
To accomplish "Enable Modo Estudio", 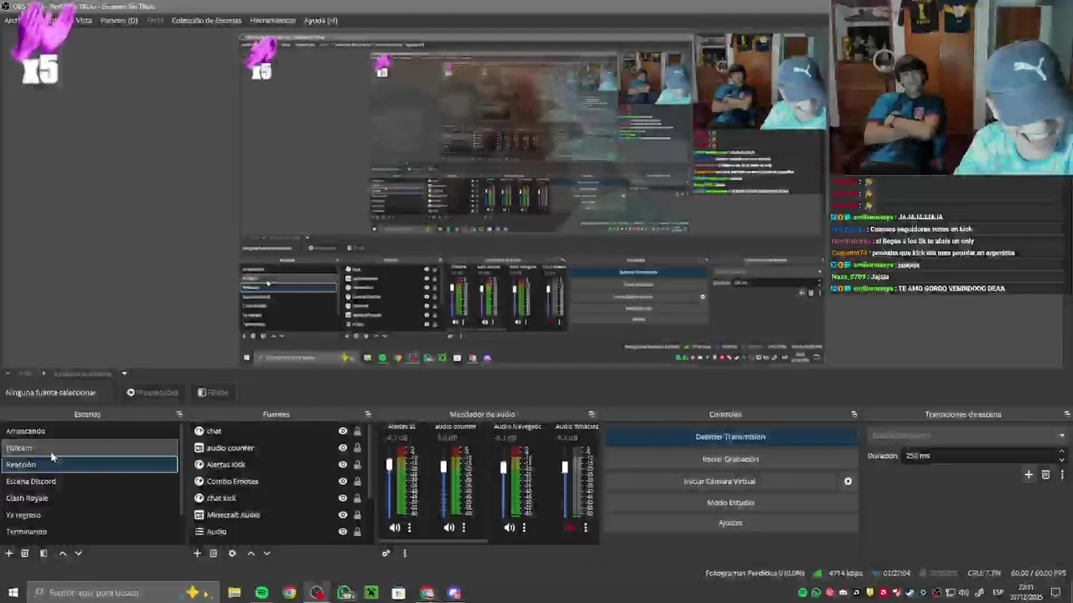I will click(x=730, y=502).
